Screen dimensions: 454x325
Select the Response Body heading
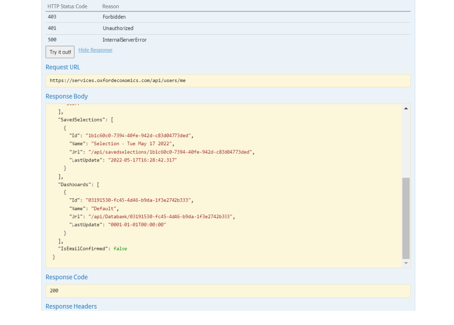coord(67,96)
